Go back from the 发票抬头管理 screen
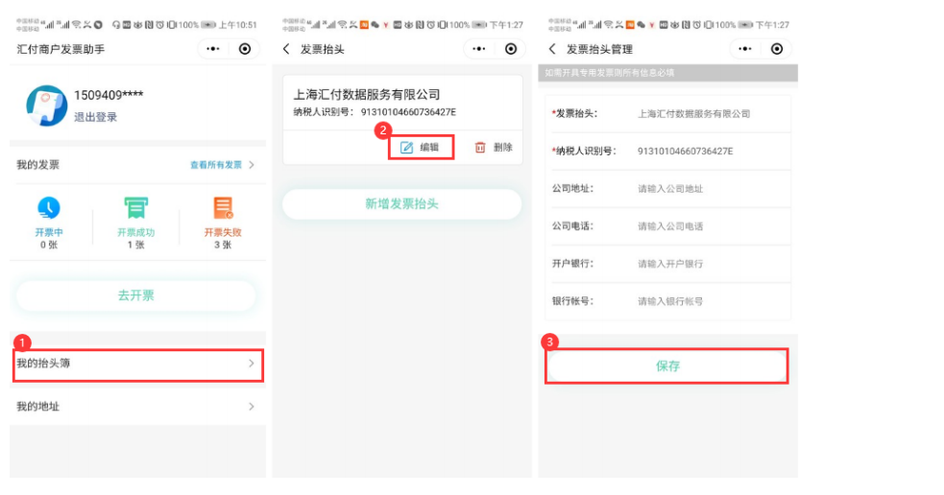 click(x=553, y=49)
